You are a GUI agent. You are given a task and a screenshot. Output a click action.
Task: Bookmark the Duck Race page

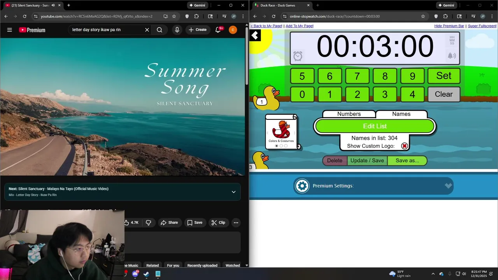pyautogui.click(x=423, y=16)
